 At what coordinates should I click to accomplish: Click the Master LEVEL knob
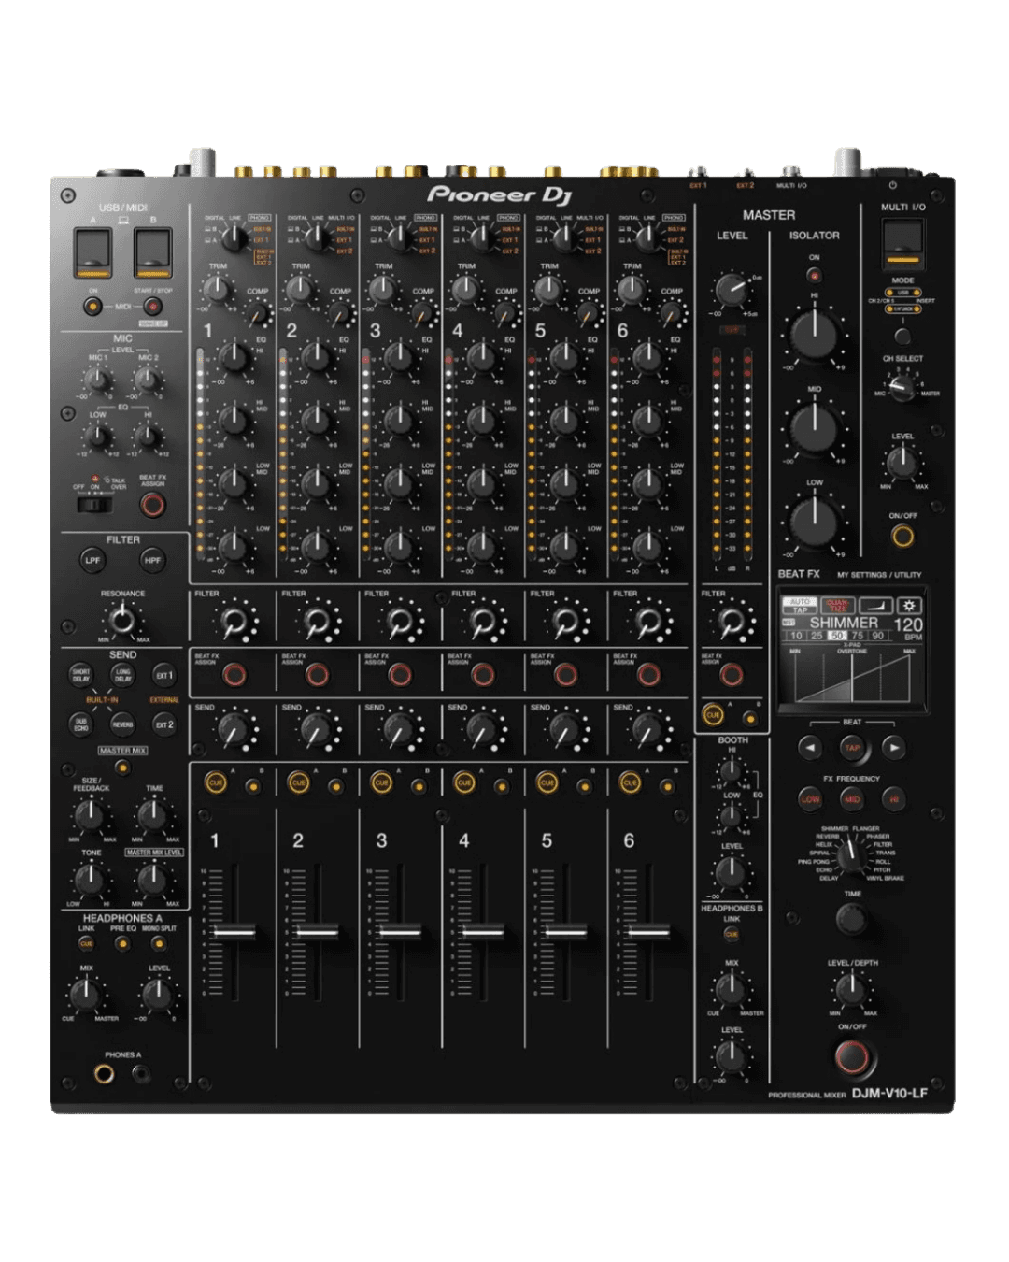coord(732,290)
